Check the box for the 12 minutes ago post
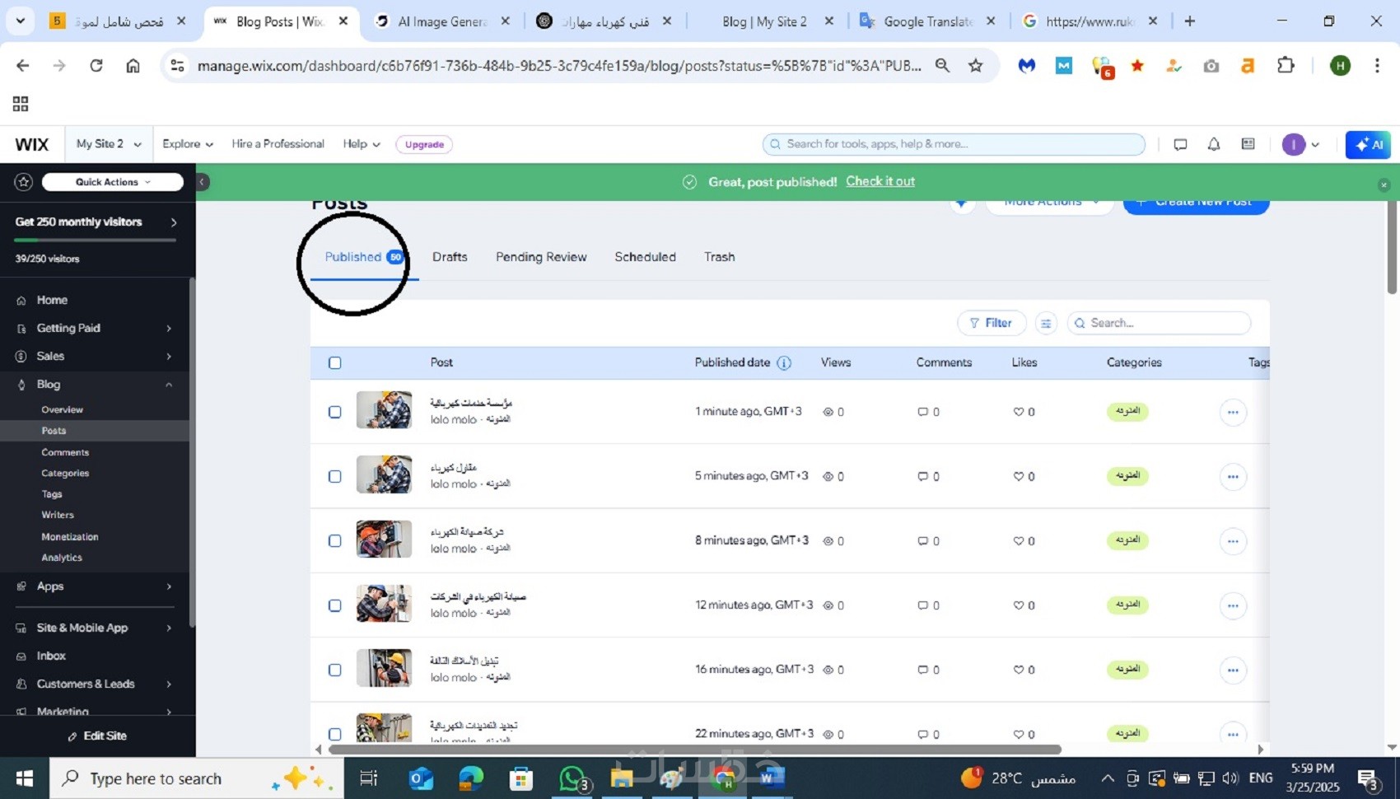 coord(335,605)
